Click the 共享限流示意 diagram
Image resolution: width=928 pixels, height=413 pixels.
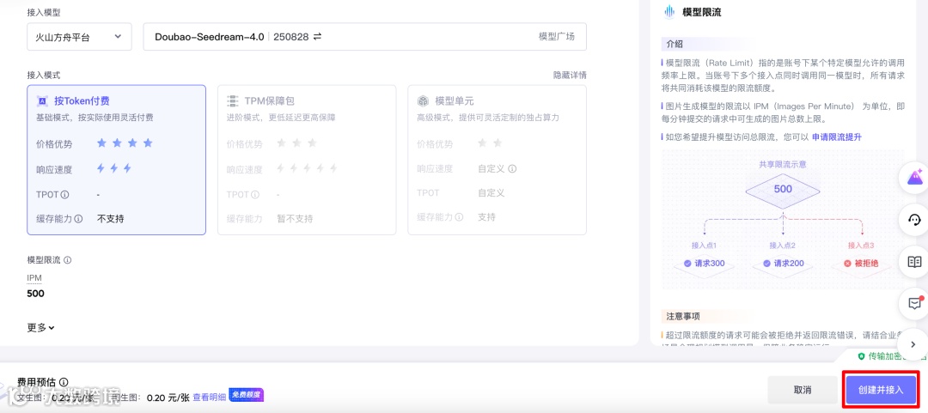coord(783,219)
